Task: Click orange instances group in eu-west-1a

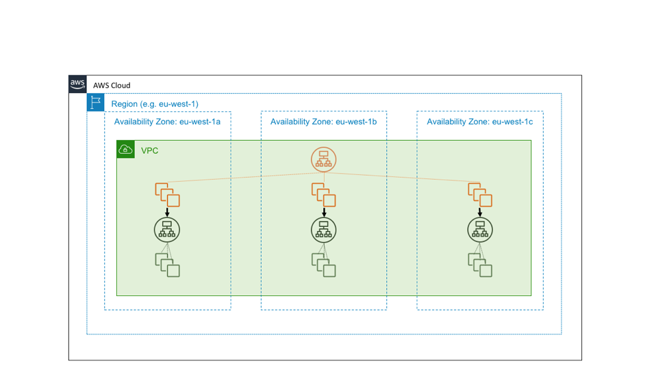Action: pos(167,195)
